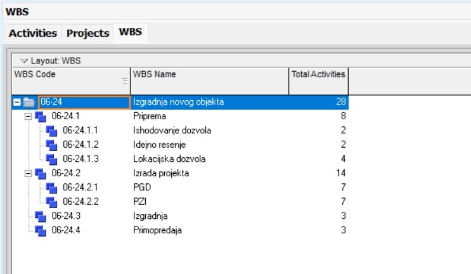Collapse the 06-24 root project node
471x274 pixels.
point(16,102)
